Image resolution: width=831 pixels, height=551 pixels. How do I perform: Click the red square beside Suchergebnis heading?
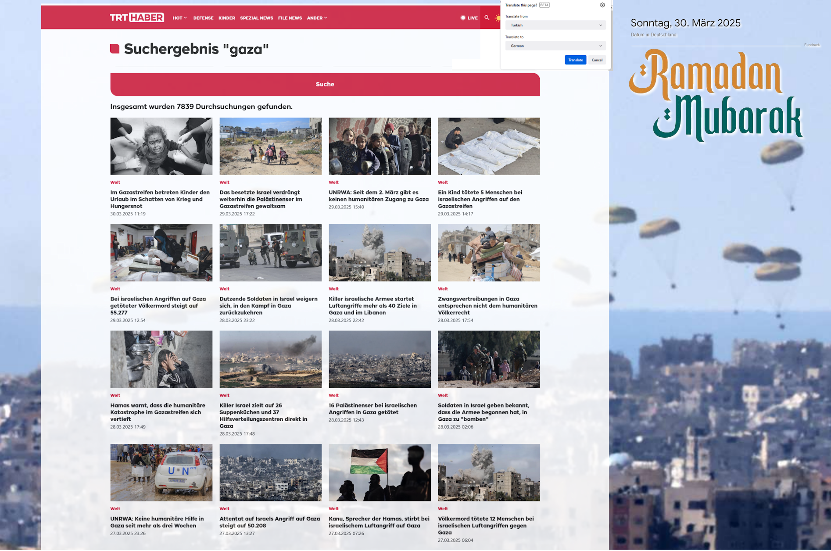[115, 49]
